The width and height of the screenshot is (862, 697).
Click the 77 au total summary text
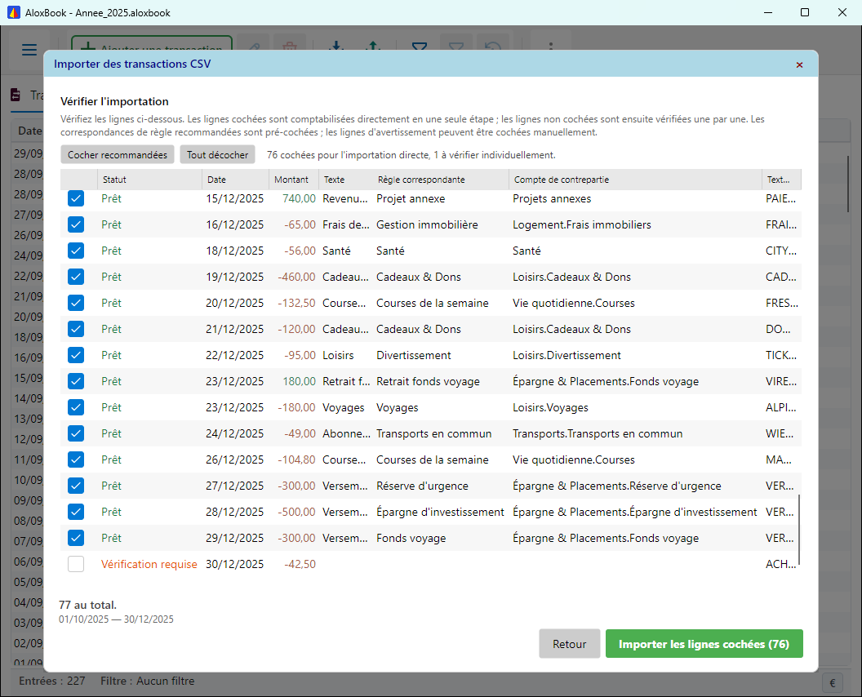coord(87,605)
